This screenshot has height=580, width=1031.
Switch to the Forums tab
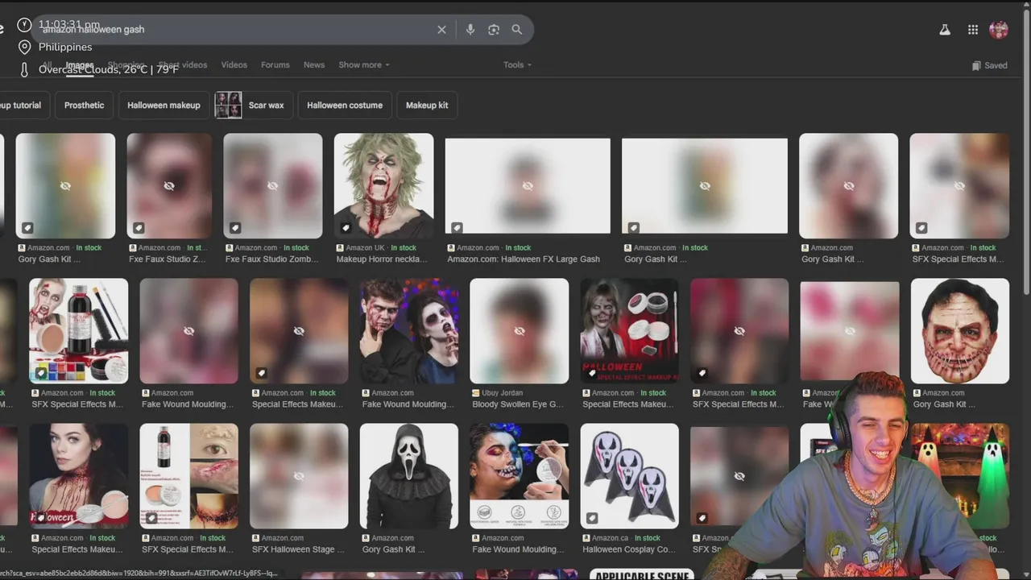point(275,65)
